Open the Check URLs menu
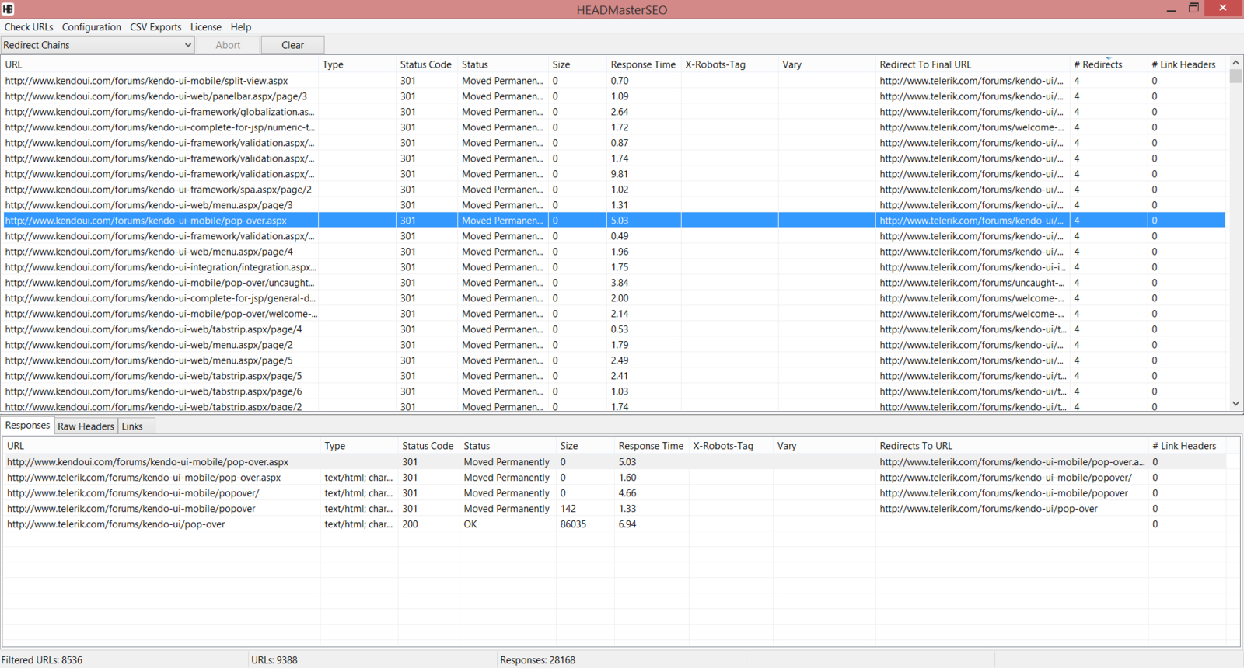 tap(29, 27)
